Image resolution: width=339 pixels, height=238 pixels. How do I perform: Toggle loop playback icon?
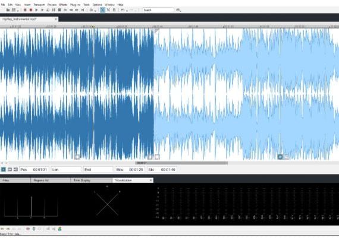tap(48, 10)
